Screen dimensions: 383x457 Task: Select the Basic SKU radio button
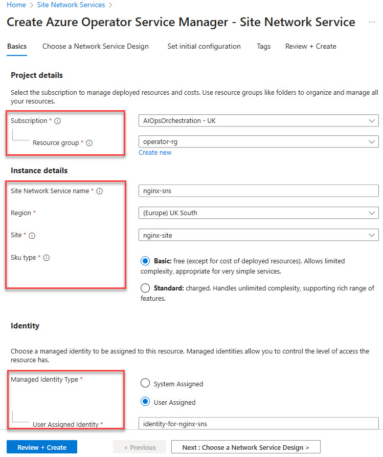pyautogui.click(x=145, y=261)
